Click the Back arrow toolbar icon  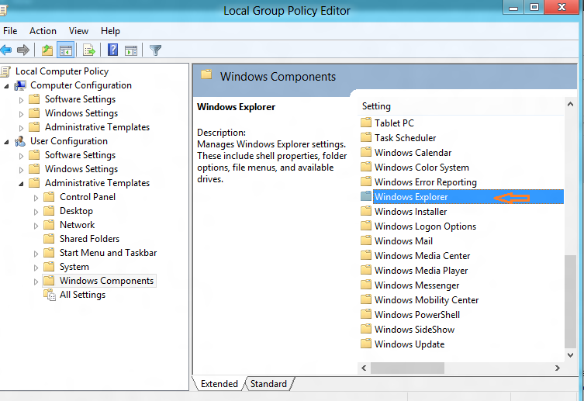[x=5, y=50]
